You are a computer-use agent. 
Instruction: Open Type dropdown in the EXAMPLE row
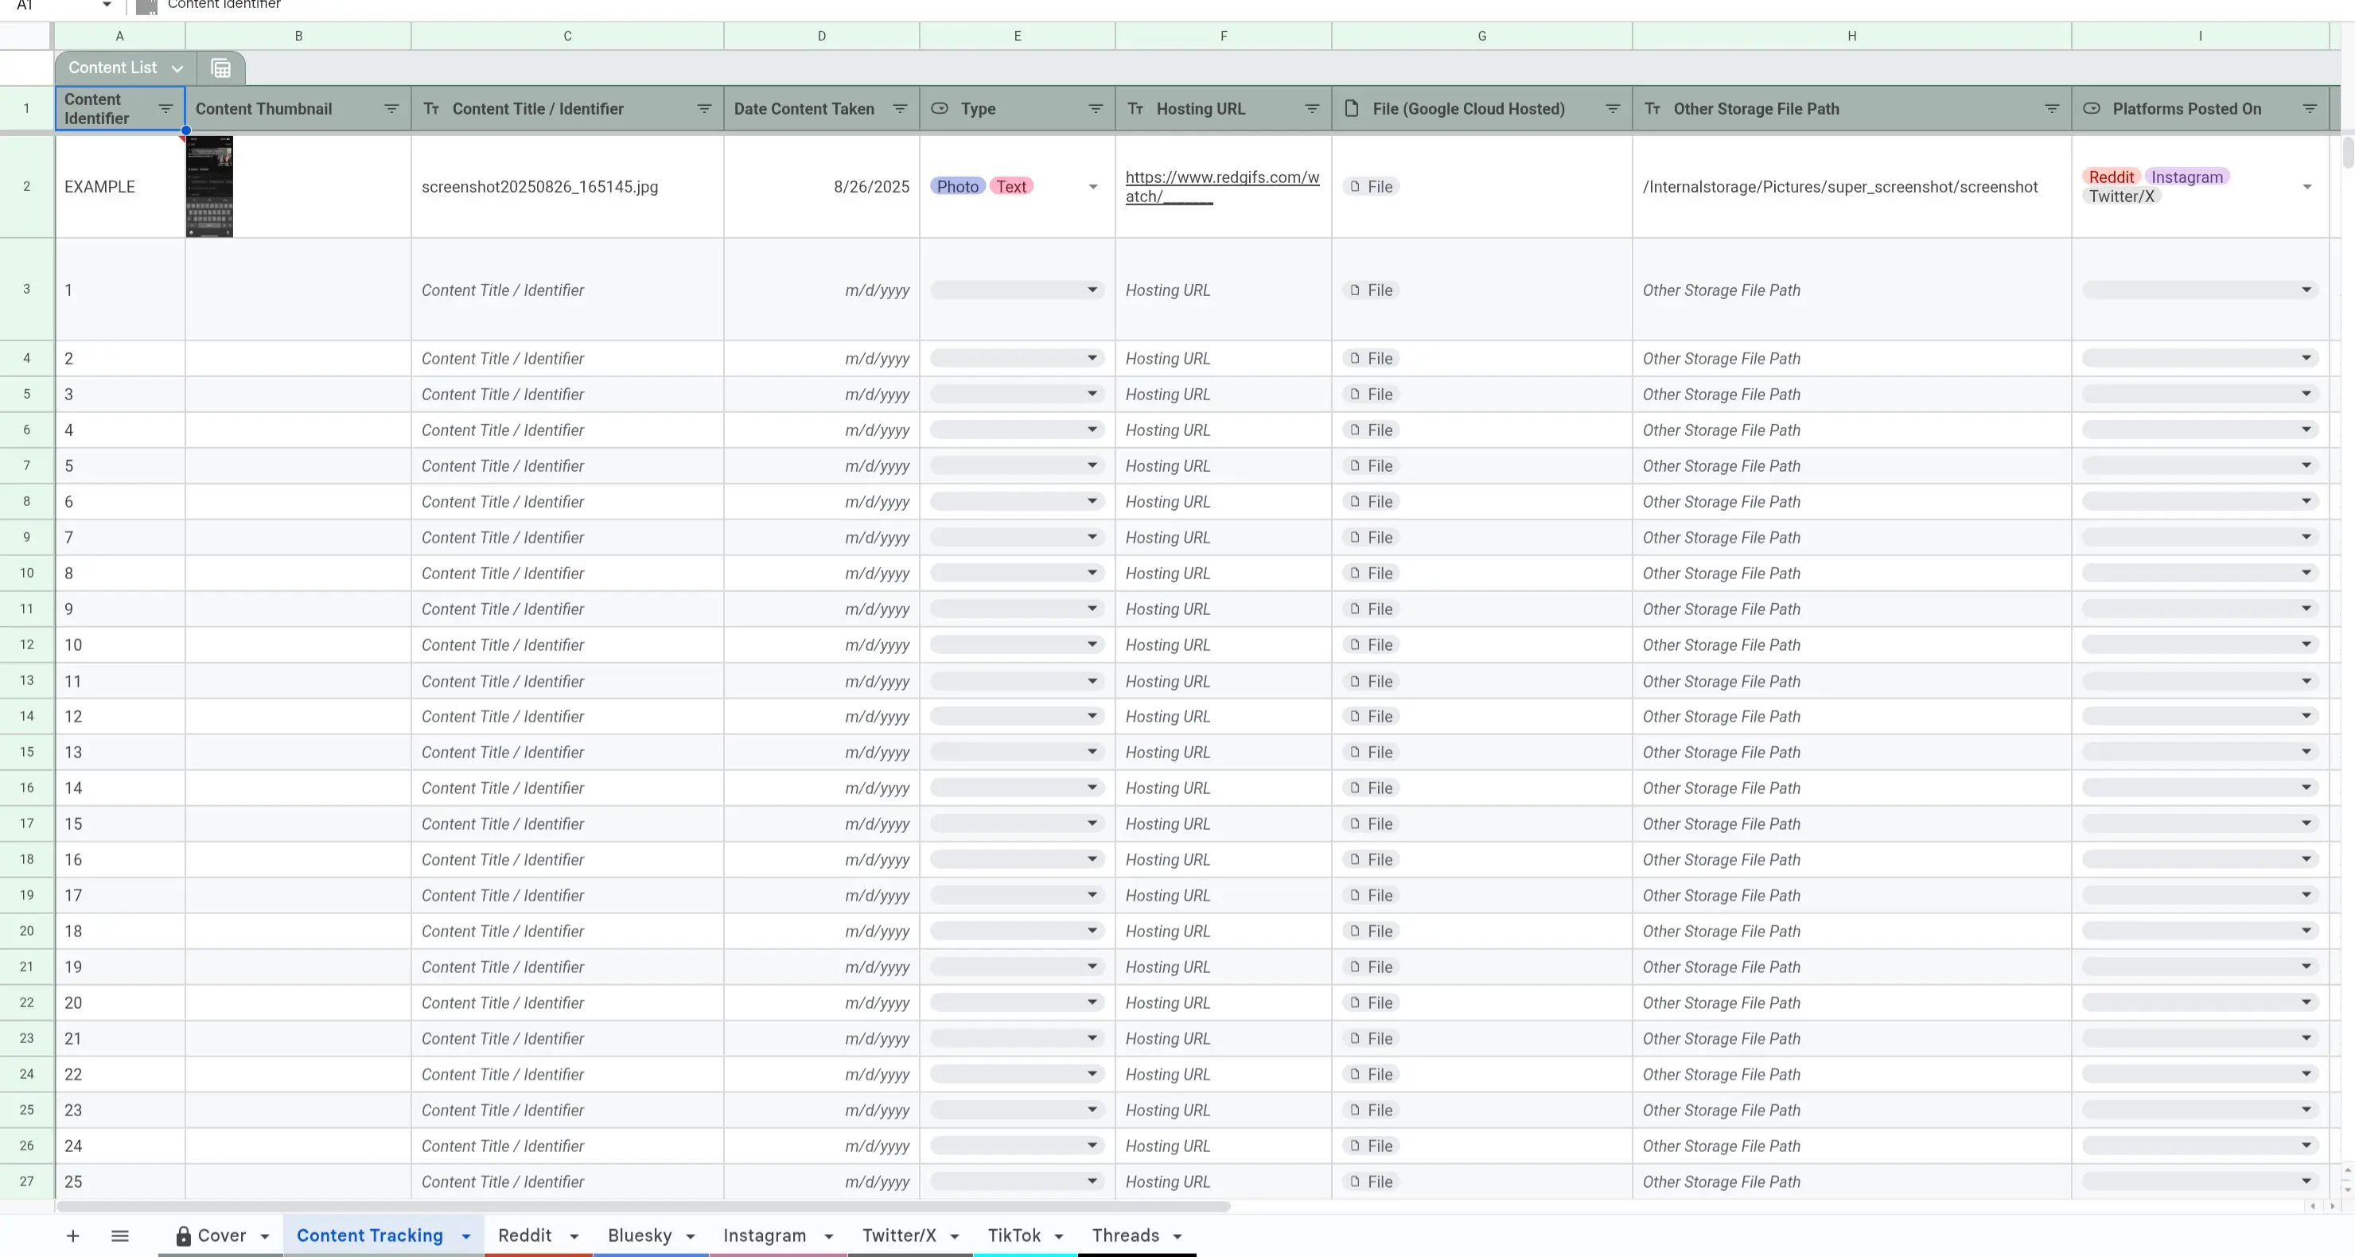[1092, 186]
